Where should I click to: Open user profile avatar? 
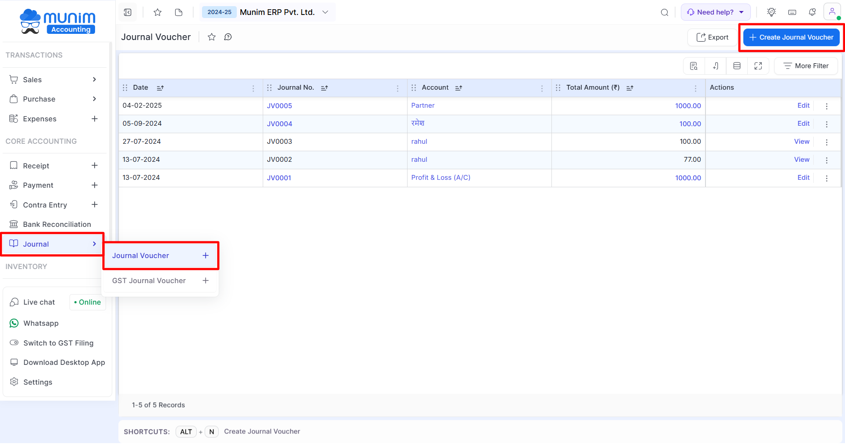pyautogui.click(x=832, y=12)
